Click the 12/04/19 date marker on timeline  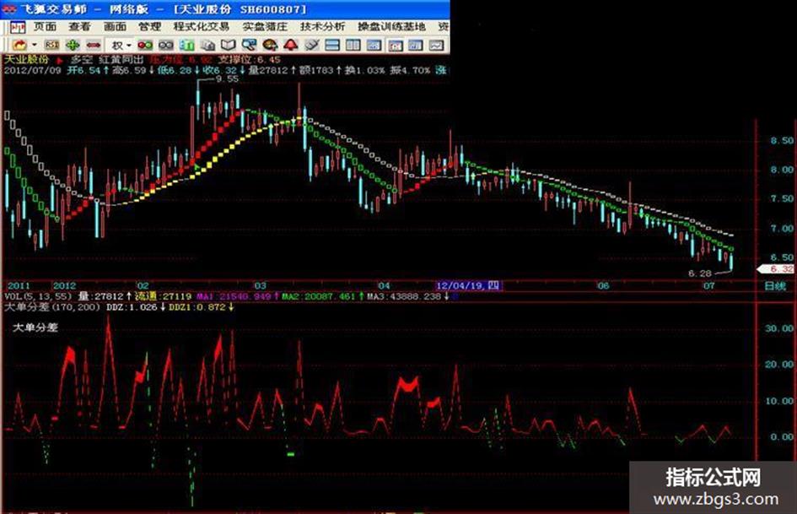tap(469, 285)
